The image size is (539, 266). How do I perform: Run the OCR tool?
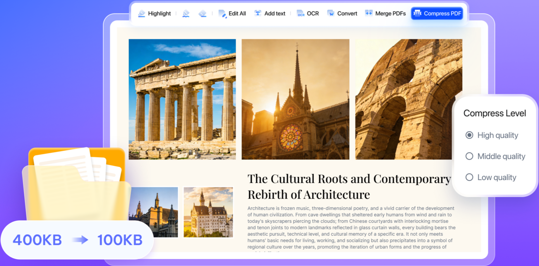308,13
